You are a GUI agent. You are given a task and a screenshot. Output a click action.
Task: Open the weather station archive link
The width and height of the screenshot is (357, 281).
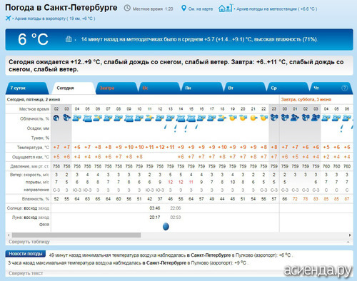point(276,9)
